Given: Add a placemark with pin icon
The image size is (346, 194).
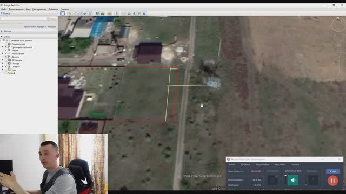Looking at the screenshot, I should point(70,13).
